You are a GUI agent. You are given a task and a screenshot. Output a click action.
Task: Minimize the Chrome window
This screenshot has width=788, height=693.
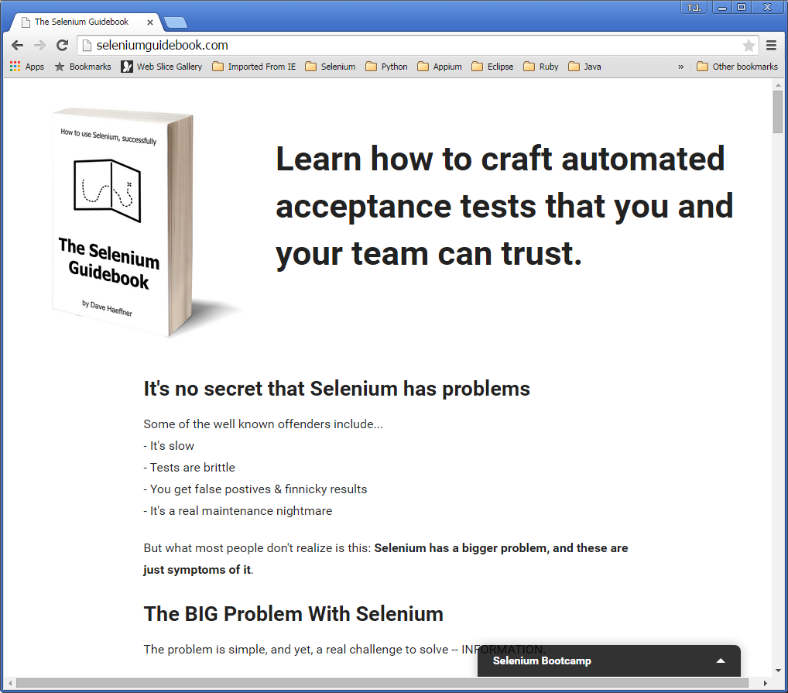[x=722, y=7]
